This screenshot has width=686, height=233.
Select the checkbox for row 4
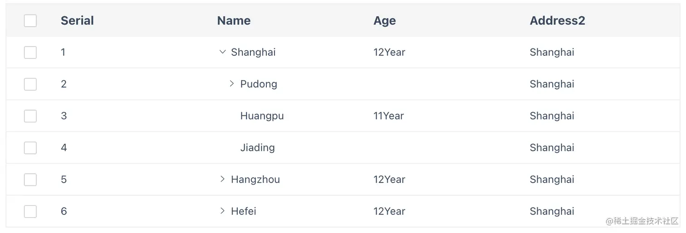[30, 147]
